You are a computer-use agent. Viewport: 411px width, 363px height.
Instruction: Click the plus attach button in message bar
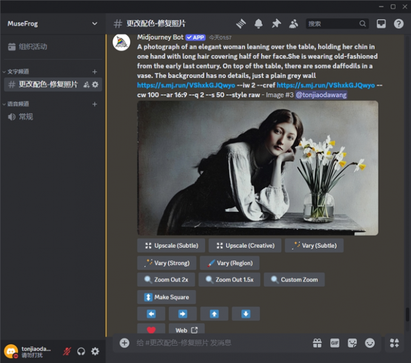click(x=124, y=343)
